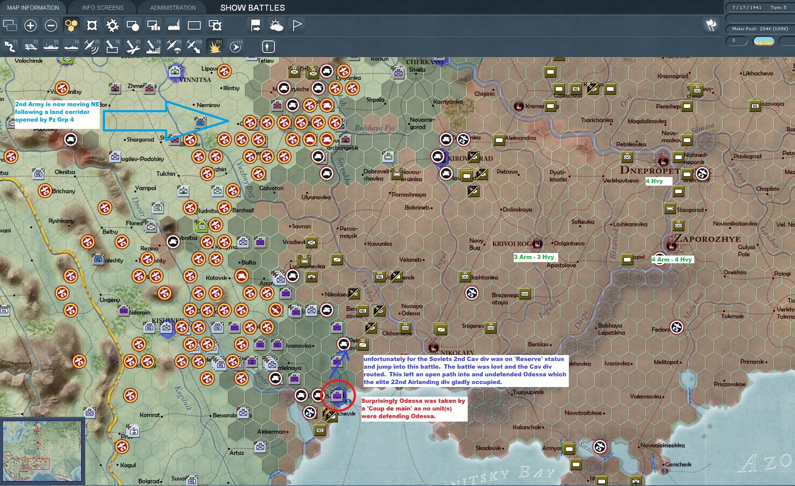Image resolution: width=795 pixels, height=486 pixels.
Task: Select the SEC unit counter near Odessa
Action: 320,431
